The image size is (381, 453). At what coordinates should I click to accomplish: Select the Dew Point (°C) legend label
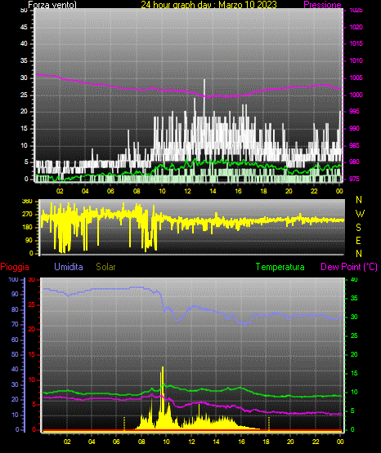[x=349, y=267]
